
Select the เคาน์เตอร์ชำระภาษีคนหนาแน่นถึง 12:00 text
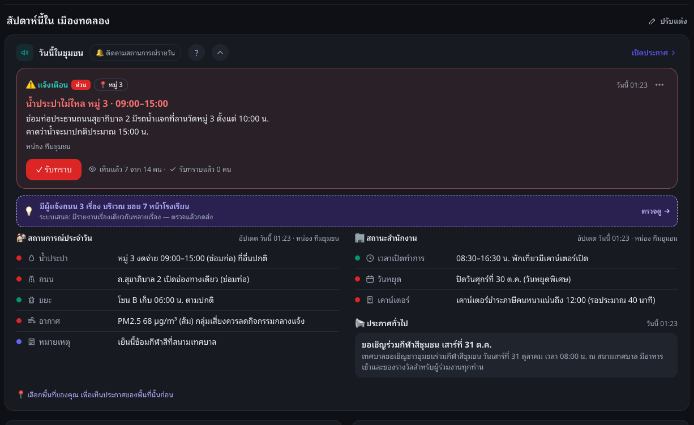[x=556, y=300]
